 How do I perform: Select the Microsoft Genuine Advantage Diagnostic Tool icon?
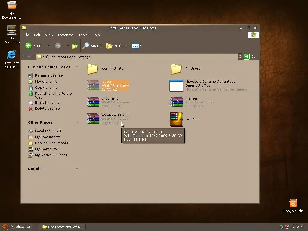[176, 86]
